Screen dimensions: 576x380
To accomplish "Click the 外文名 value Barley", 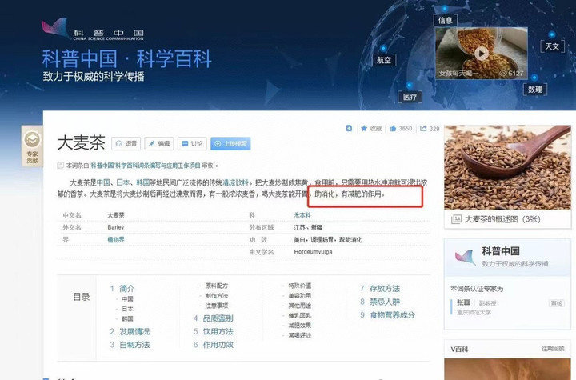I will click(x=116, y=227).
